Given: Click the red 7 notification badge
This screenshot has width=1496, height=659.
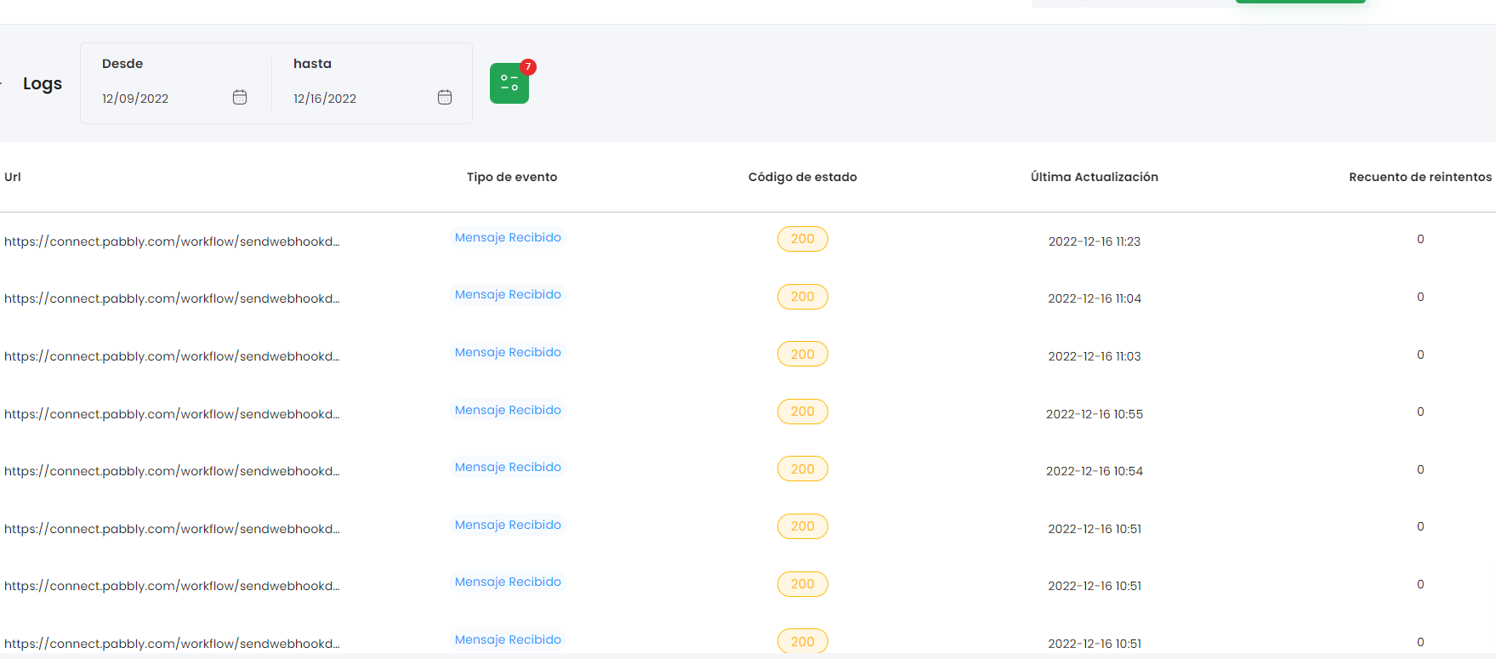Looking at the screenshot, I should coord(528,66).
